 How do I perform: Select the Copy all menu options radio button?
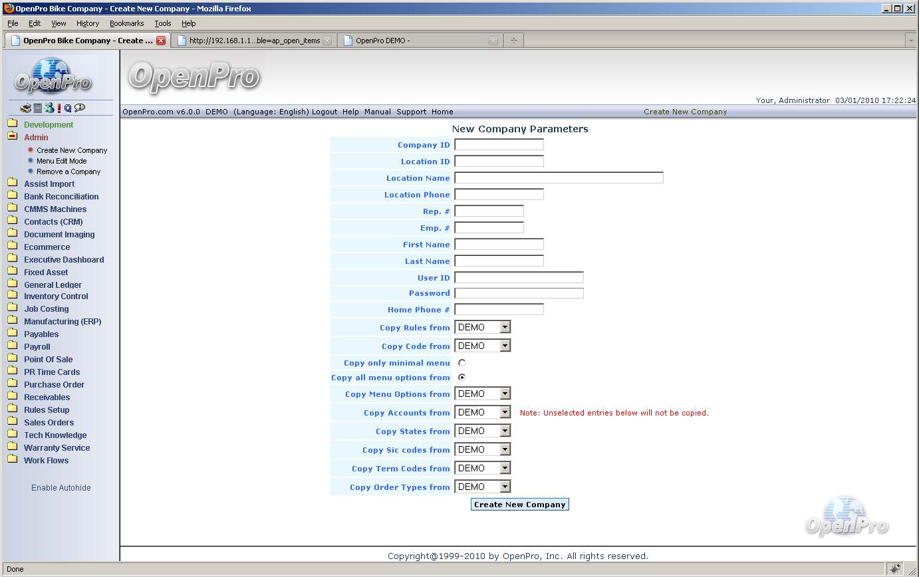coord(461,378)
